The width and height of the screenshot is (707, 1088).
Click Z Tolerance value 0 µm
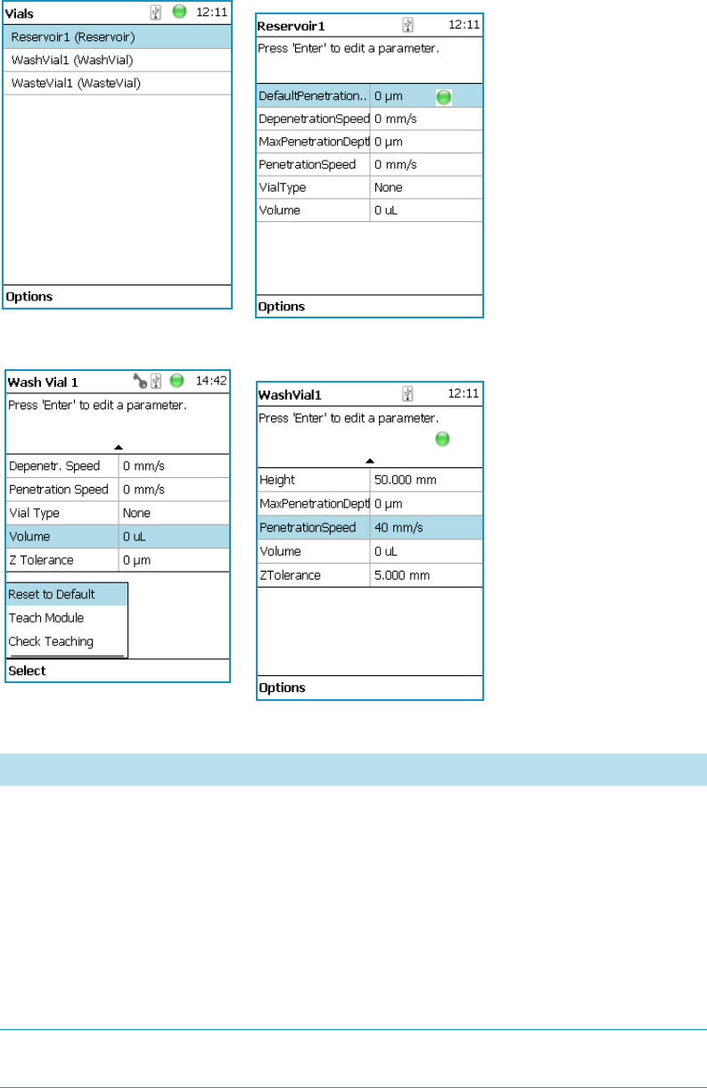(x=137, y=560)
